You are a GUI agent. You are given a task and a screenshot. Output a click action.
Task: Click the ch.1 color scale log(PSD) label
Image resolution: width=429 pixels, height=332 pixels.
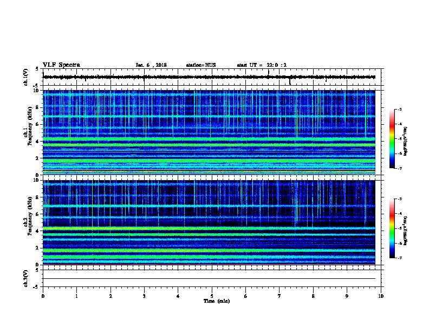pos(406,141)
